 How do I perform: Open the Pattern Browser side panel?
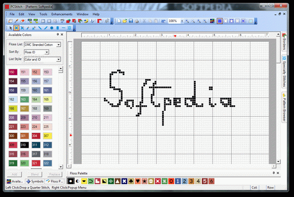click(284, 107)
